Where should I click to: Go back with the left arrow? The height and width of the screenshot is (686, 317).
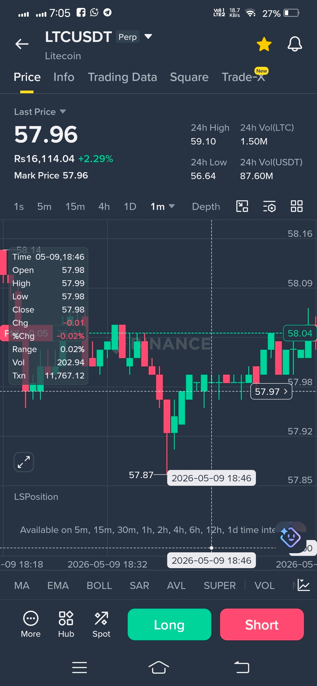pos(22,44)
